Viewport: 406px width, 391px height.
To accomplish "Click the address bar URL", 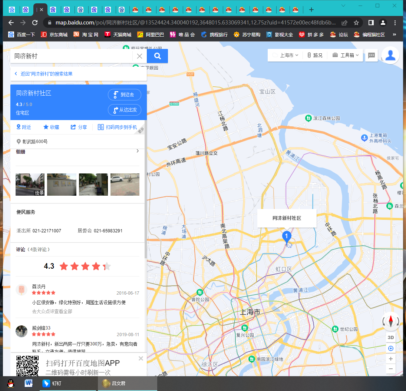I will click(x=195, y=23).
